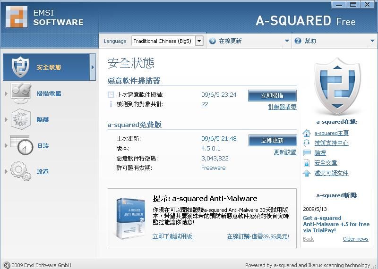Viewport: 378px width, 269px height.
Task: Click the security status shield icon in sidebar
Action: (x=20, y=67)
